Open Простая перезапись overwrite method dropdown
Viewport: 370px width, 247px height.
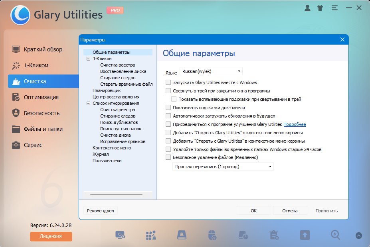pos(223,167)
